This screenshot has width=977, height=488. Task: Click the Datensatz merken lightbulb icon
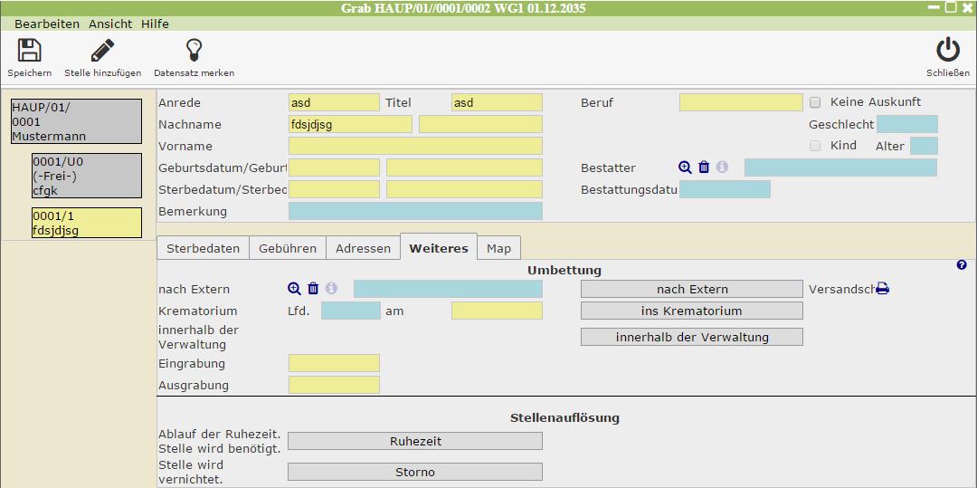[194, 51]
